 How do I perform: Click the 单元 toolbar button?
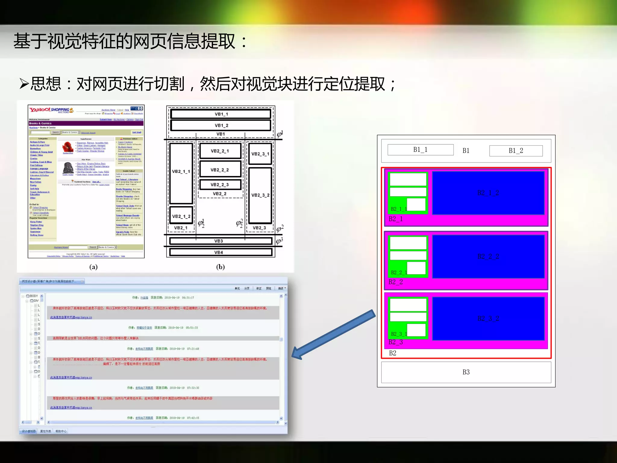237,288
